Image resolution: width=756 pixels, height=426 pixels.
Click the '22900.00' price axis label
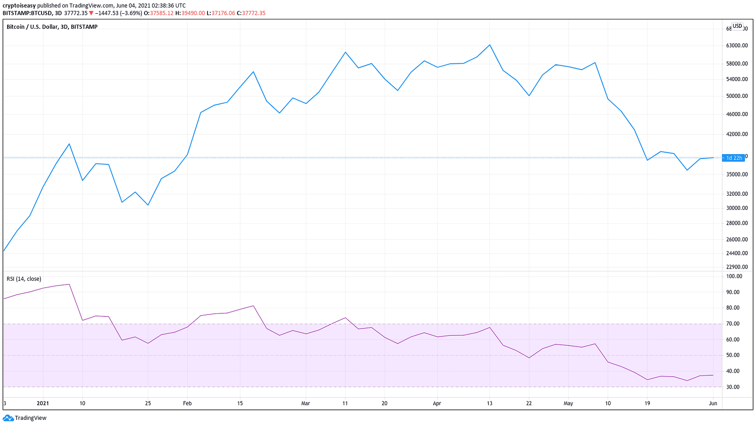(737, 267)
